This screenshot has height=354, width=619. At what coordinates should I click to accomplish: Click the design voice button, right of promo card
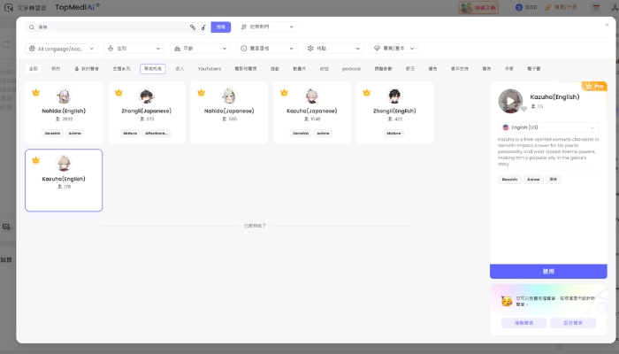pos(573,323)
